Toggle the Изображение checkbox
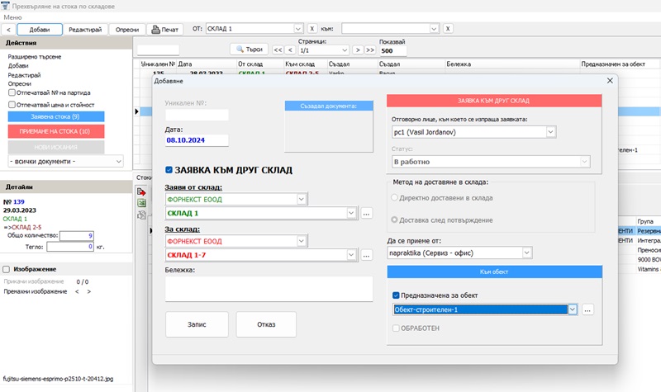Image resolution: width=661 pixels, height=392 pixels. click(7, 269)
